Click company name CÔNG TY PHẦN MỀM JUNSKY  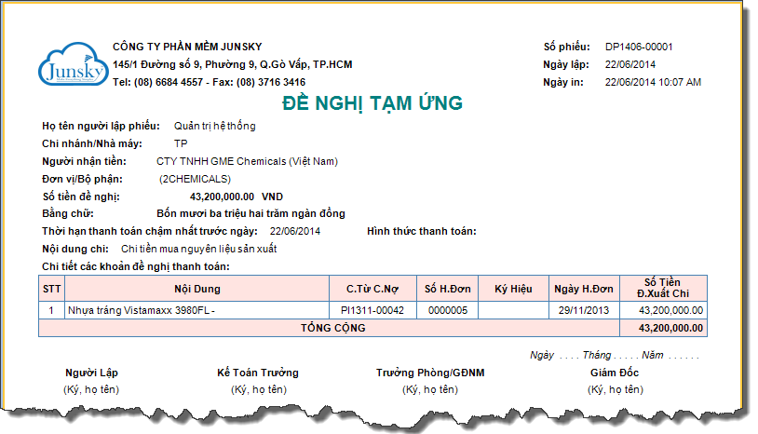[x=187, y=47]
